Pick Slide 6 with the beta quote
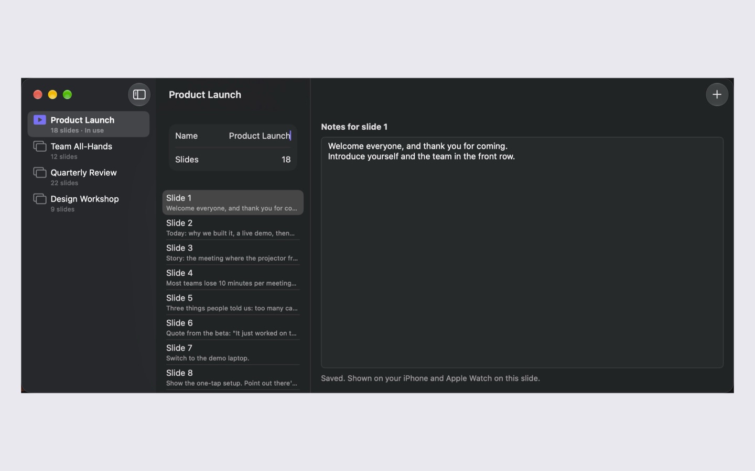This screenshot has width=755, height=471. [x=233, y=328]
